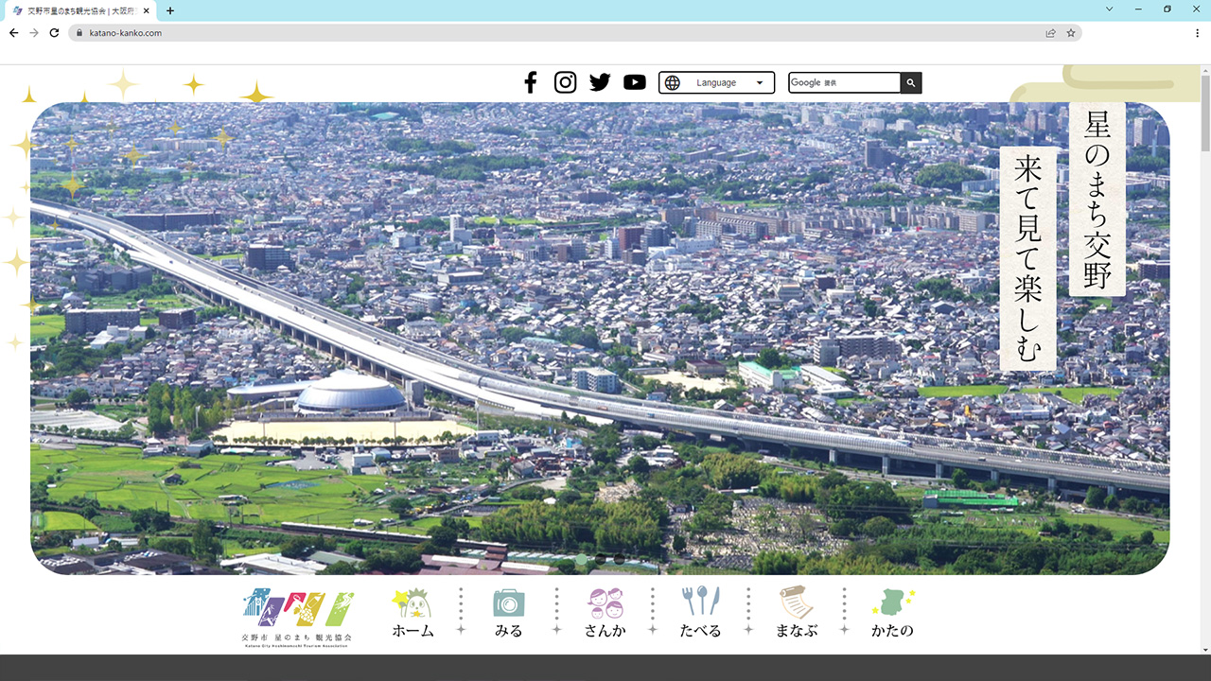
Task: Open the たべる food menu item
Action: tap(700, 613)
